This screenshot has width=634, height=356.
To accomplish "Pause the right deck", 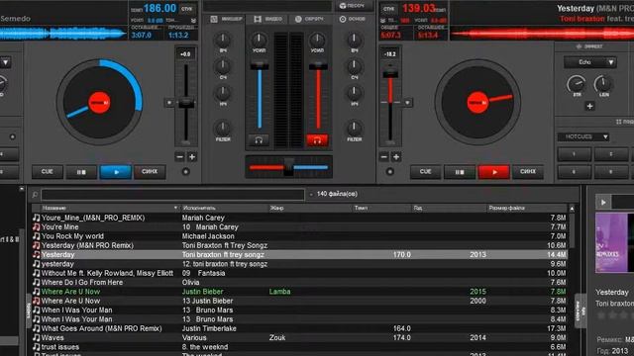I will pos(460,172).
